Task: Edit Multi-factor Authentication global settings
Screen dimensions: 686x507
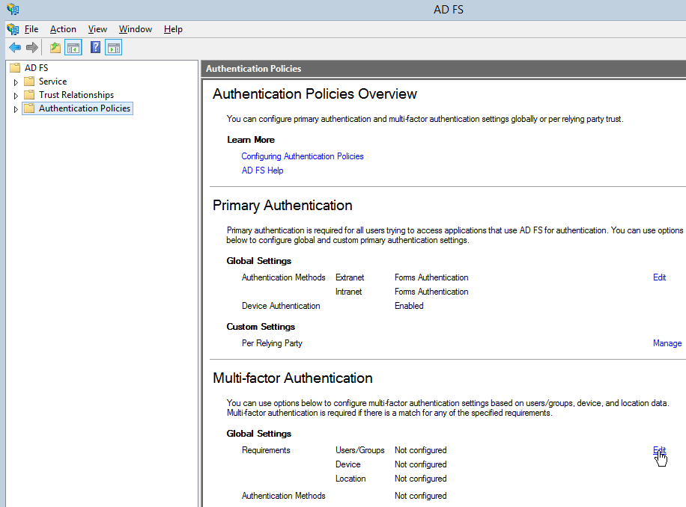Action: pyautogui.click(x=659, y=450)
